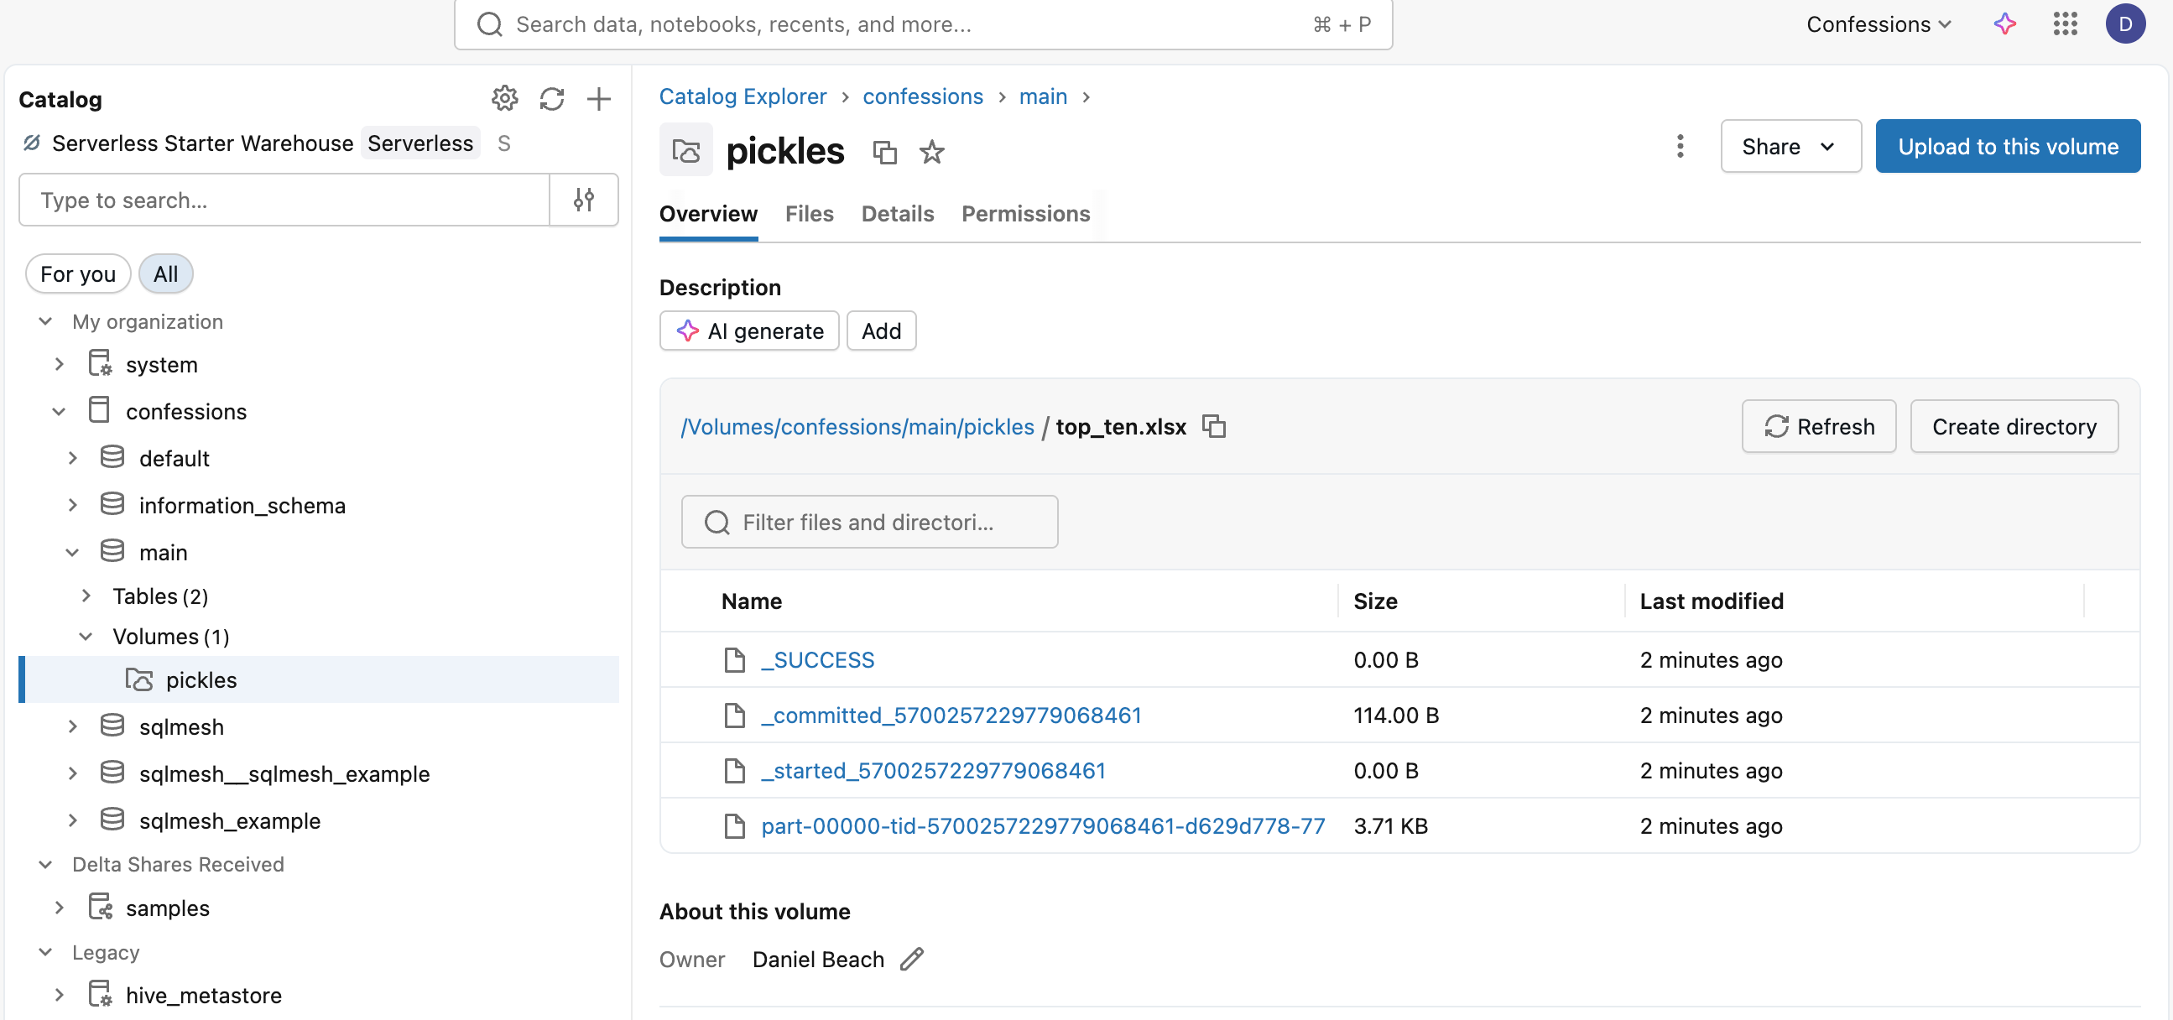Open the Confessions workspace dropdown
2173x1020 pixels.
coord(1879,23)
